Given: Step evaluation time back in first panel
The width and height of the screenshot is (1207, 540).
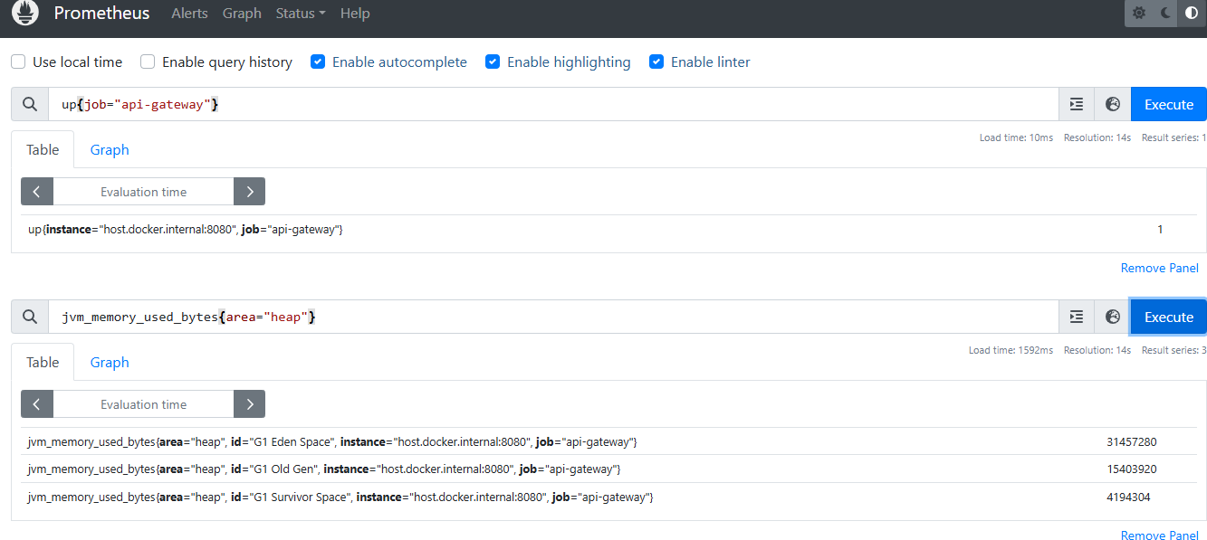Looking at the screenshot, I should [x=37, y=192].
